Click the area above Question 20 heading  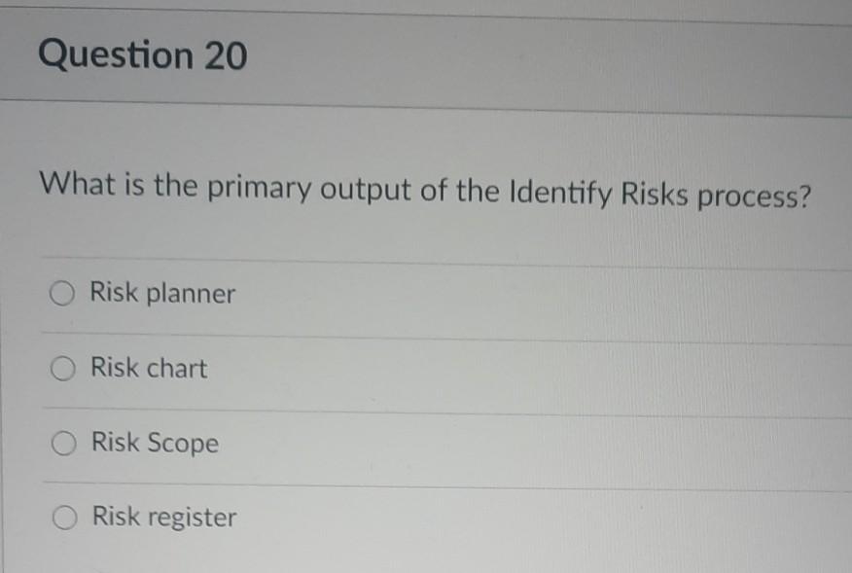pos(426,12)
